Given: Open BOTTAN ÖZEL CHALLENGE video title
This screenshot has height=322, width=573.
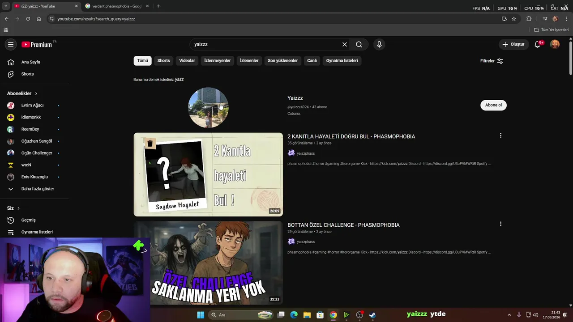Looking at the screenshot, I should 343,225.
